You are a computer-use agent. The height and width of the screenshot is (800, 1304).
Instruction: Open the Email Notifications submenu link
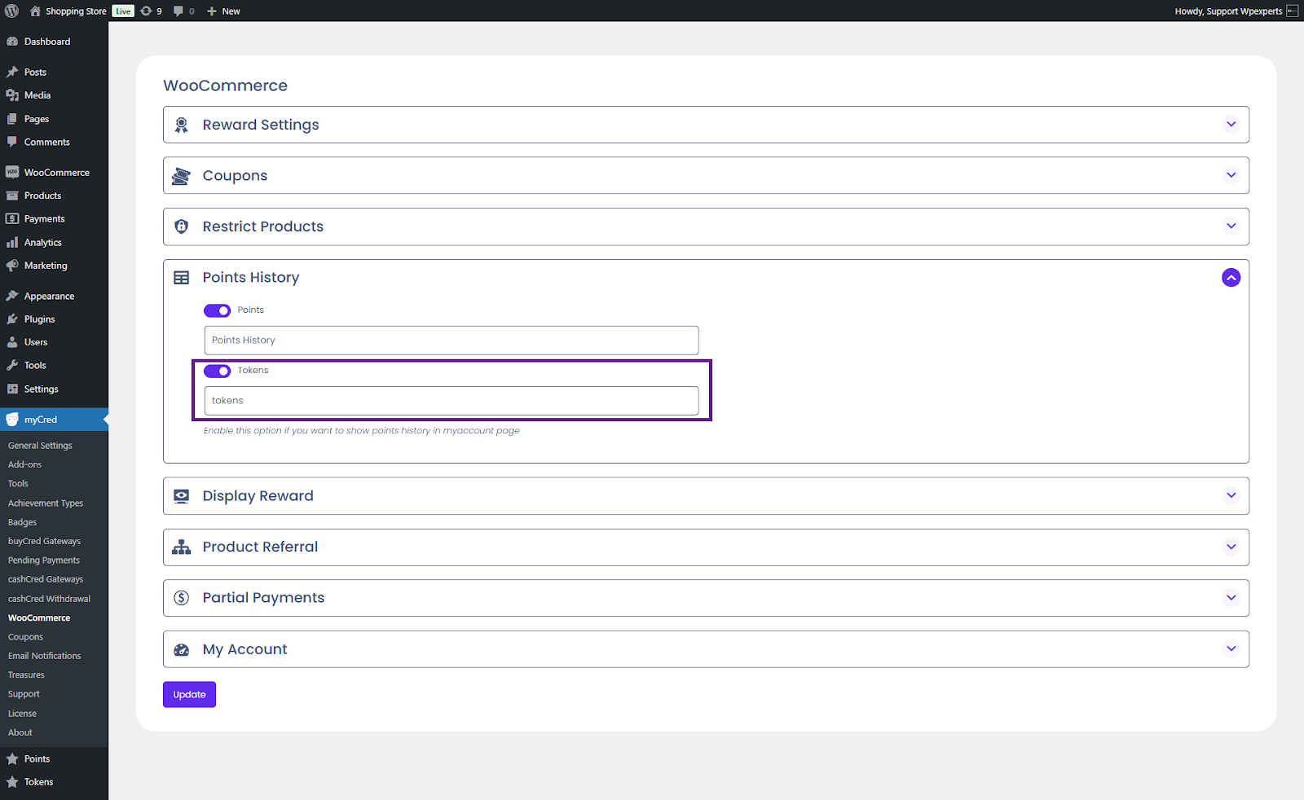44,656
